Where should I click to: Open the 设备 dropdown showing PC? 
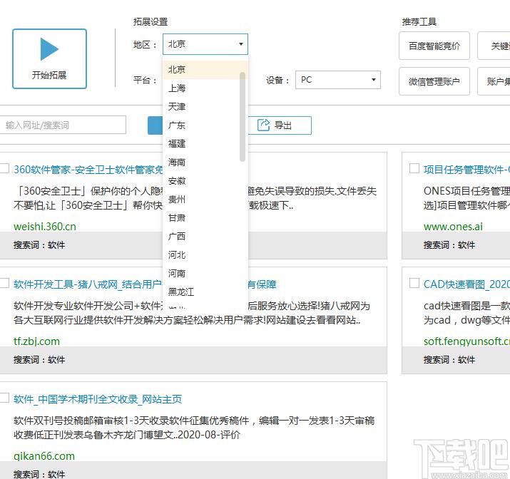[x=338, y=80]
